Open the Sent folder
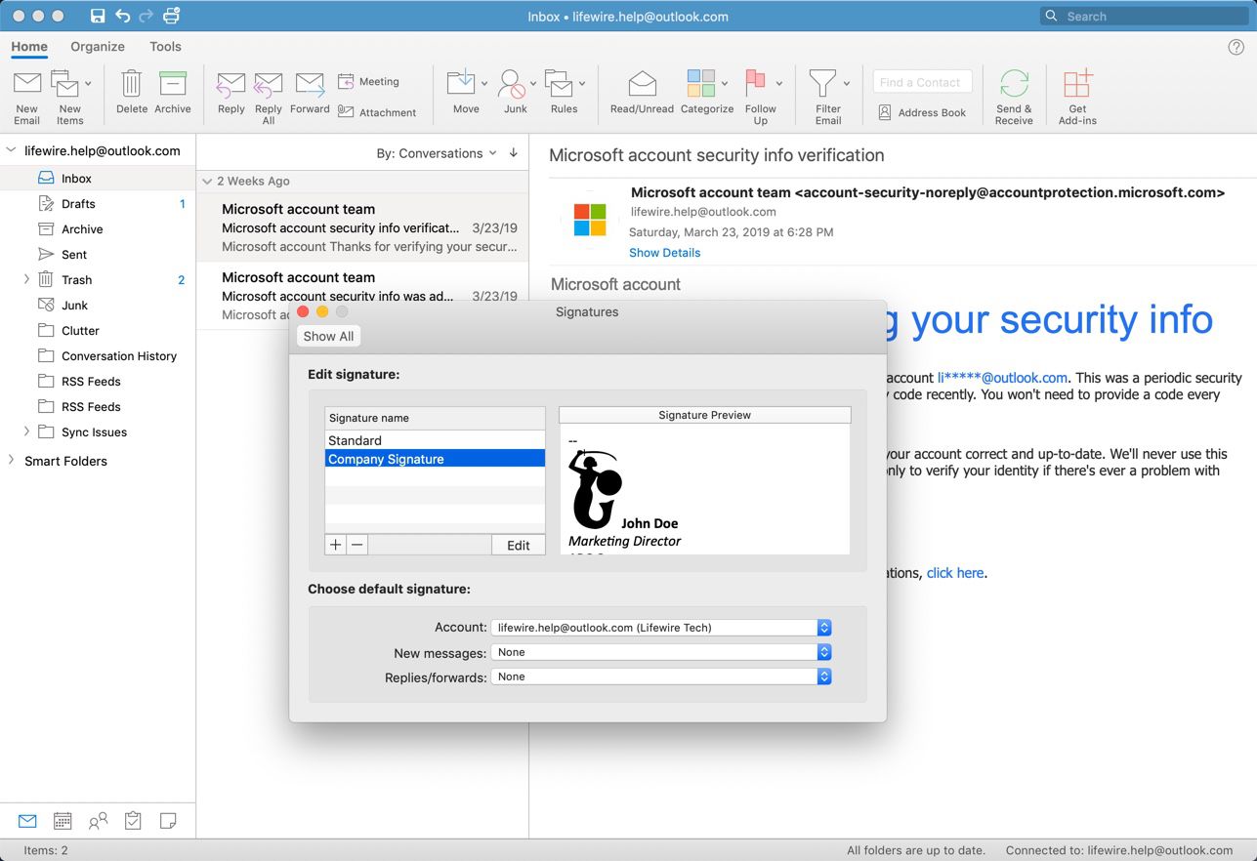 pyautogui.click(x=98, y=255)
